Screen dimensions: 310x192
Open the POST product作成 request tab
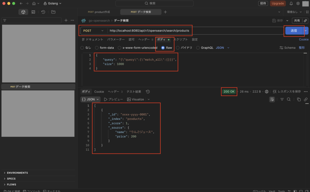99,12
